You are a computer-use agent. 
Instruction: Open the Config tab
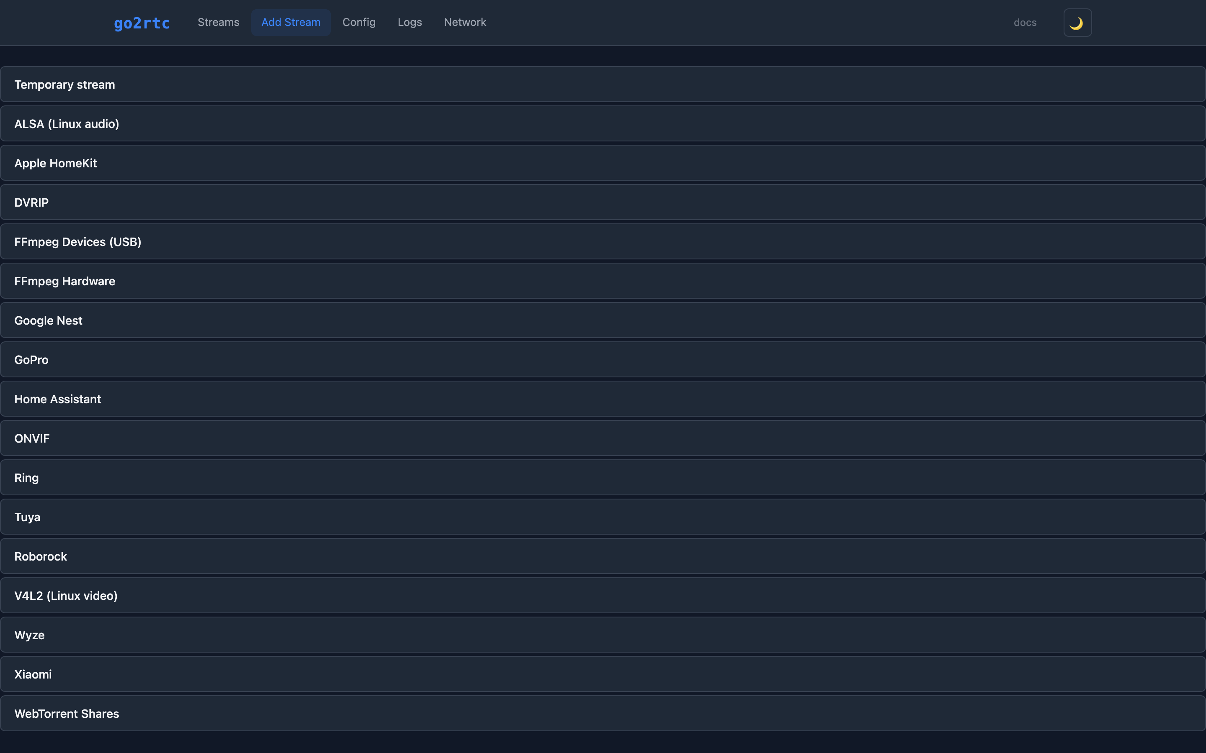(x=359, y=23)
